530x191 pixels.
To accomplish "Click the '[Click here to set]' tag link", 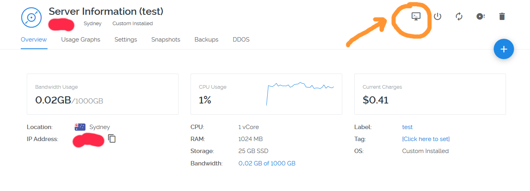I will point(426,139).
